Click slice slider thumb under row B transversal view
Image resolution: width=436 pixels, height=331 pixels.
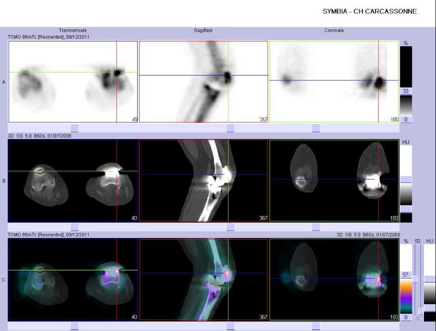coord(75,227)
